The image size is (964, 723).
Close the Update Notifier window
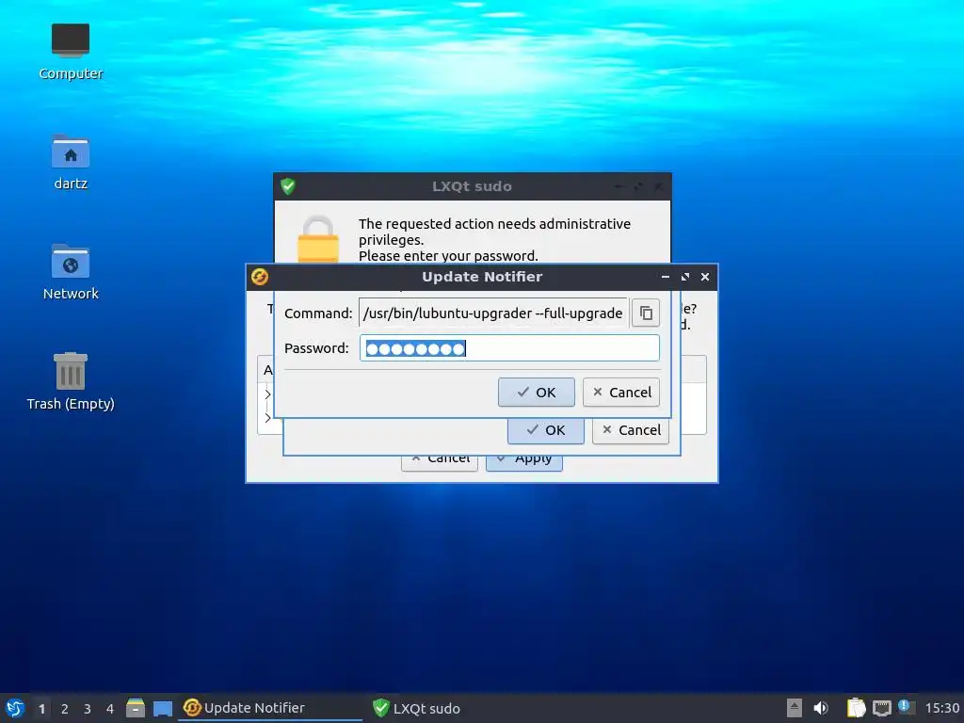coord(705,277)
